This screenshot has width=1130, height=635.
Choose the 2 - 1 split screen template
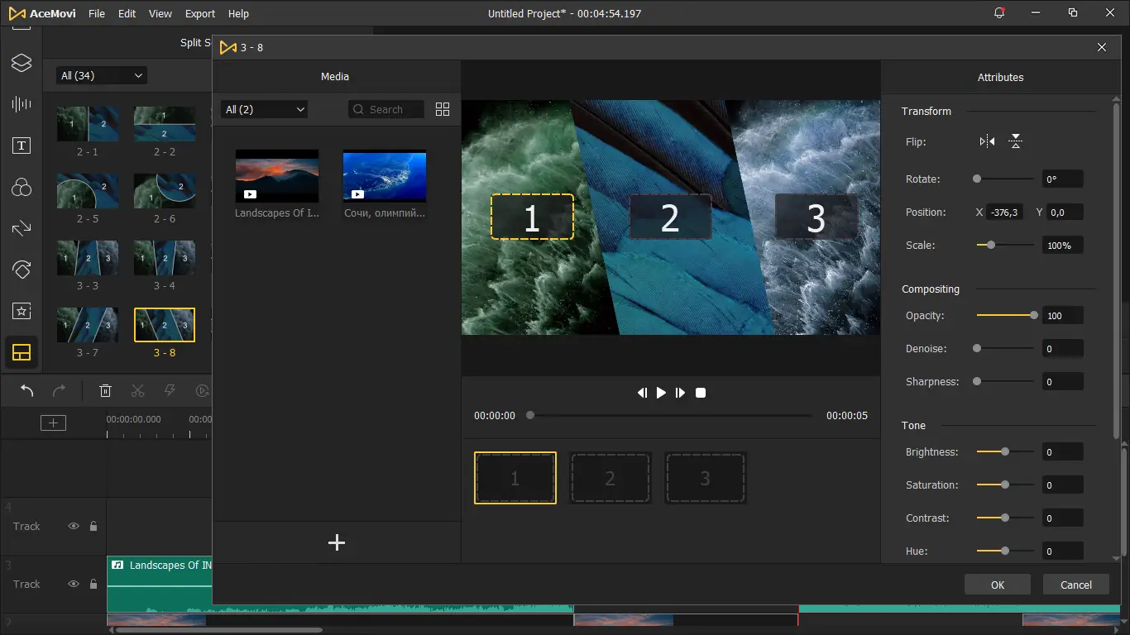88,123
